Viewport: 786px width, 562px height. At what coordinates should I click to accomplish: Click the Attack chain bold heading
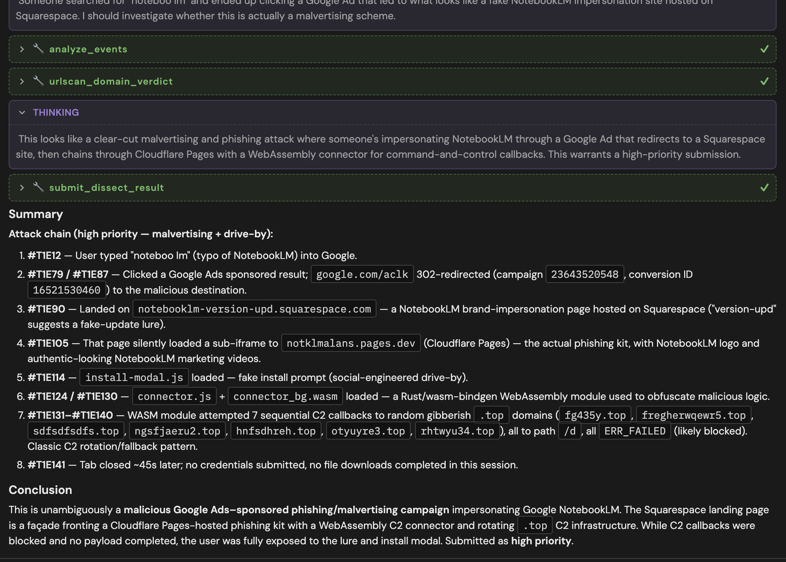(x=141, y=234)
